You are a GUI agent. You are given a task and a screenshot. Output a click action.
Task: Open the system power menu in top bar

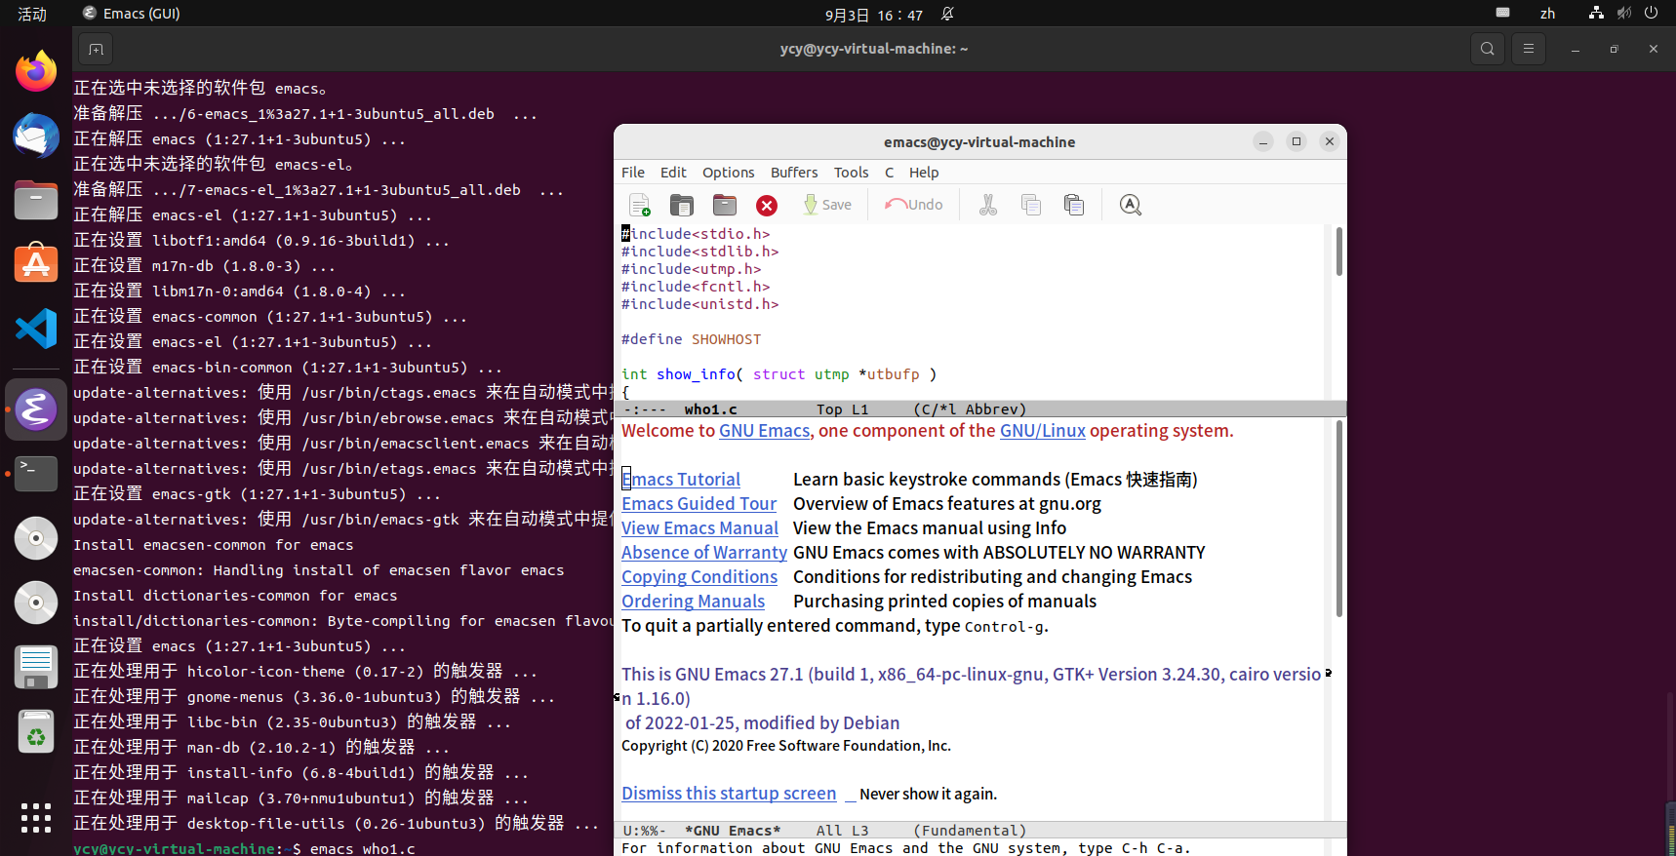coord(1651,14)
